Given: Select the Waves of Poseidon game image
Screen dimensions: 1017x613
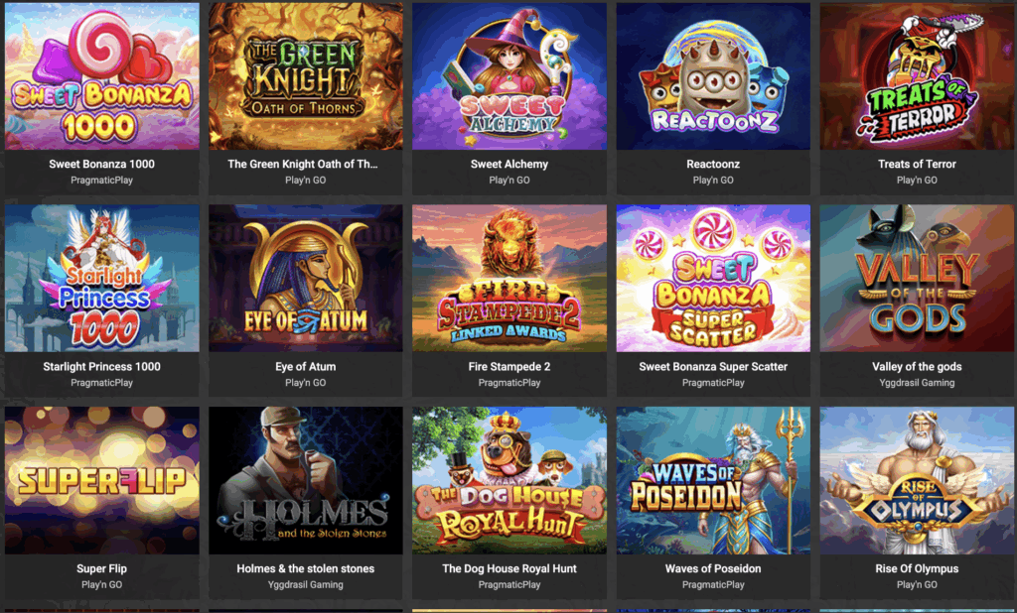Looking at the screenshot, I should pyautogui.click(x=713, y=481).
